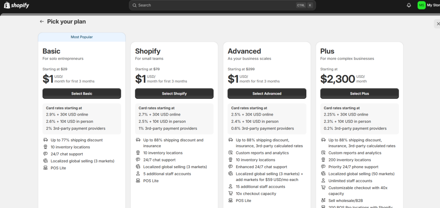Click the globe icon beside 50 markets
This screenshot has height=208, width=440.
coord(323,174)
